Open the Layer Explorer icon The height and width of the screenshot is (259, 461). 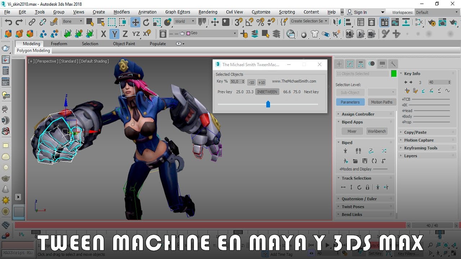[371, 22]
